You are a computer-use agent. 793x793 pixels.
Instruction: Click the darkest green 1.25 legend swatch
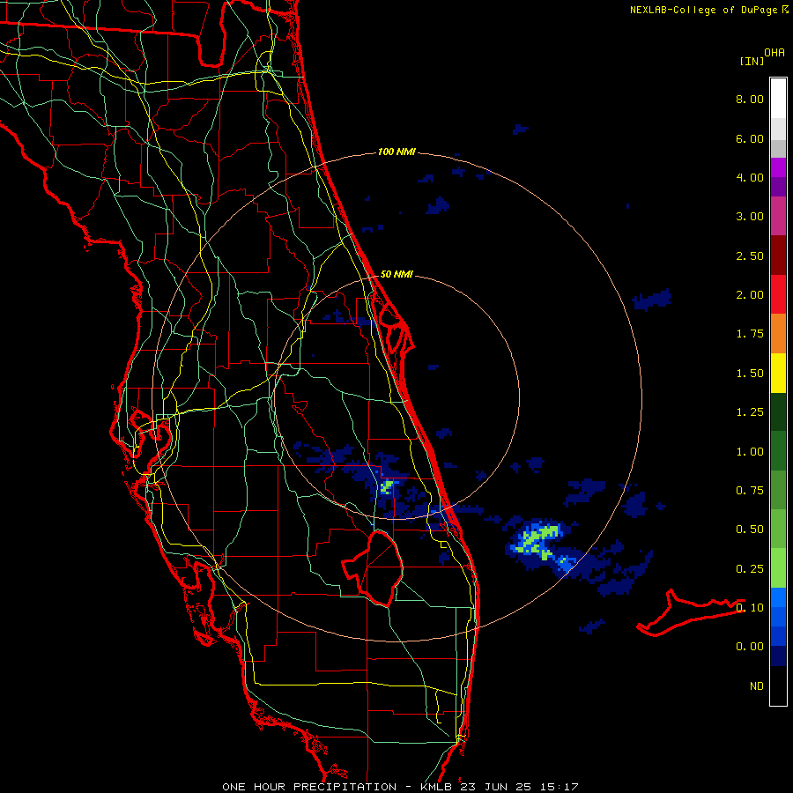(x=778, y=411)
